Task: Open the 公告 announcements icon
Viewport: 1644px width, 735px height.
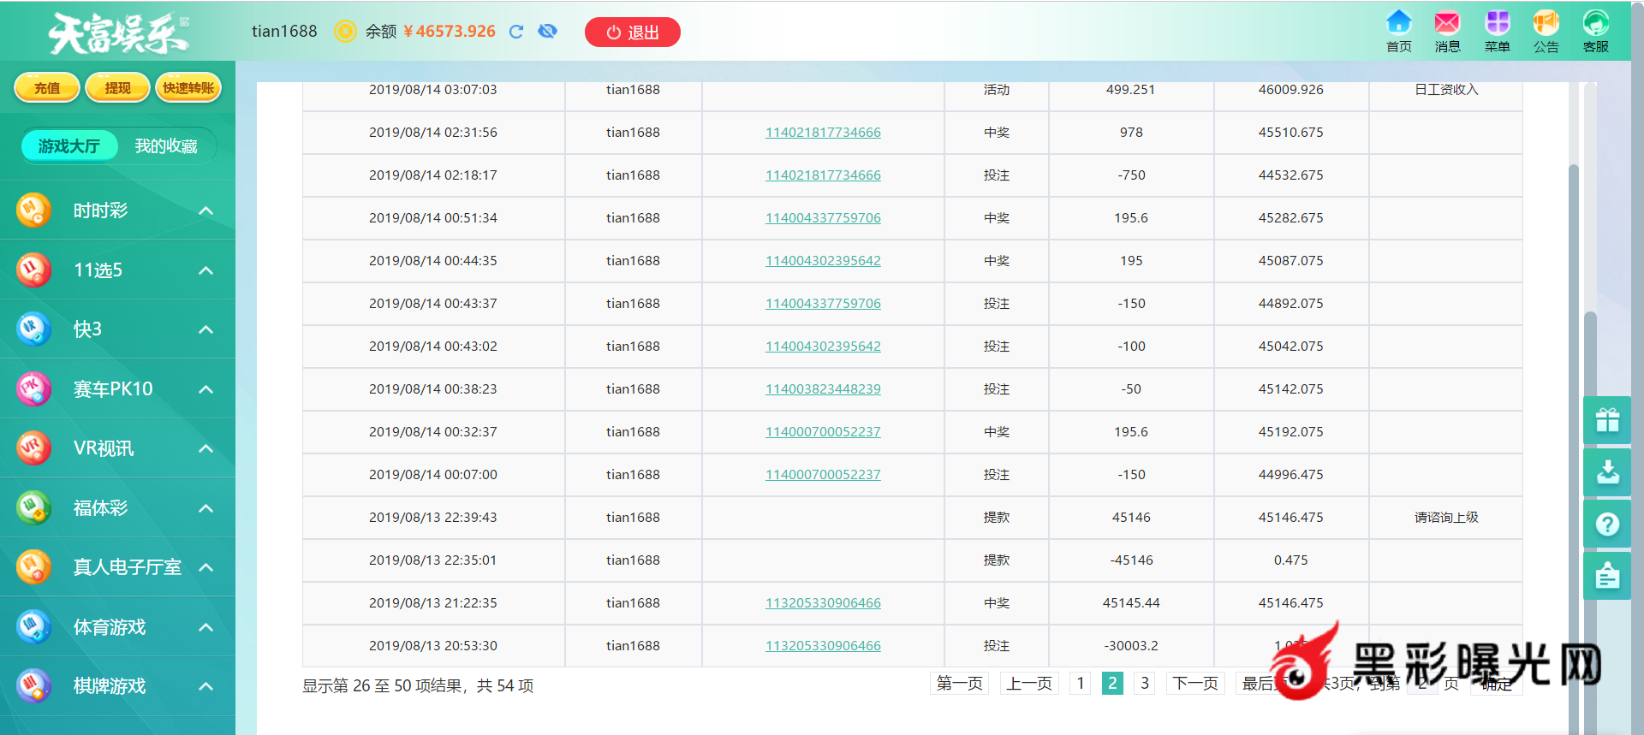Action: point(1546,31)
